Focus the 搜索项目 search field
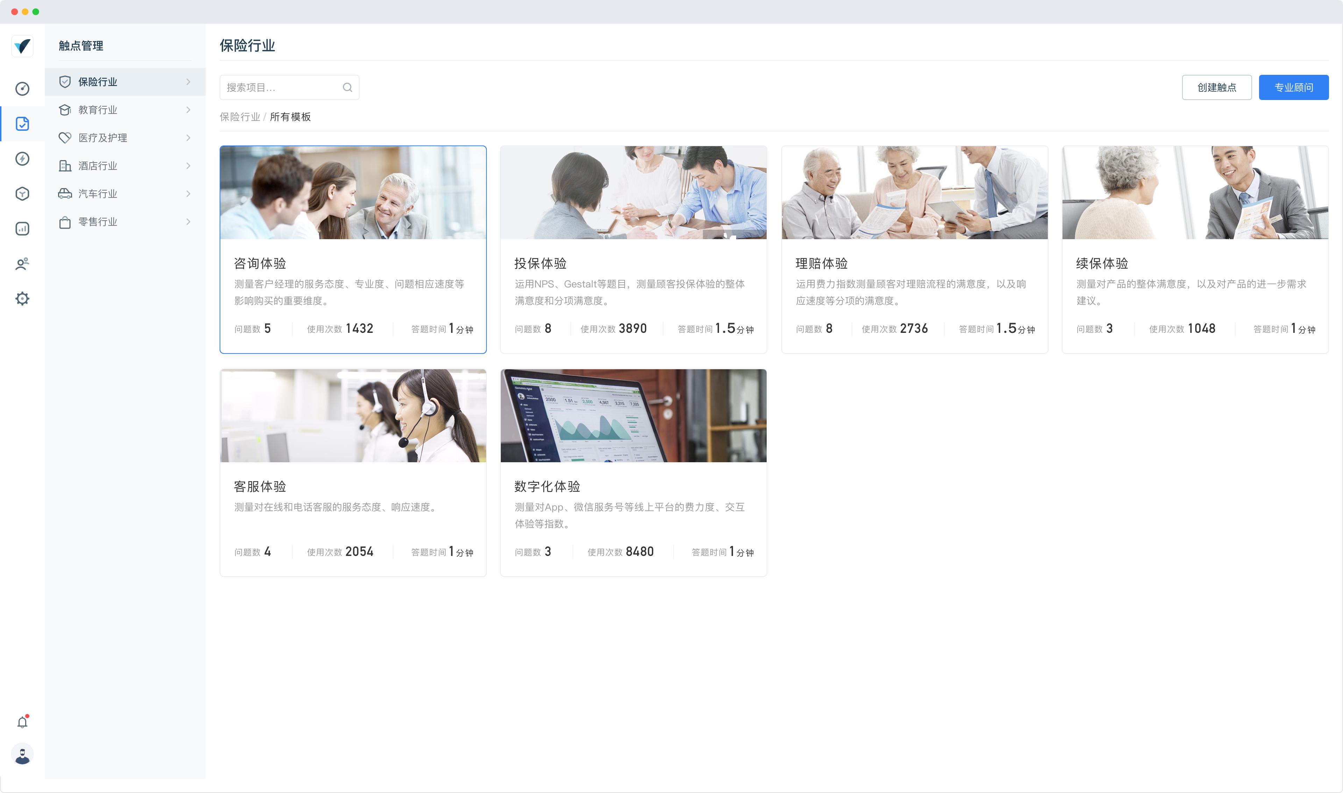 [280, 88]
